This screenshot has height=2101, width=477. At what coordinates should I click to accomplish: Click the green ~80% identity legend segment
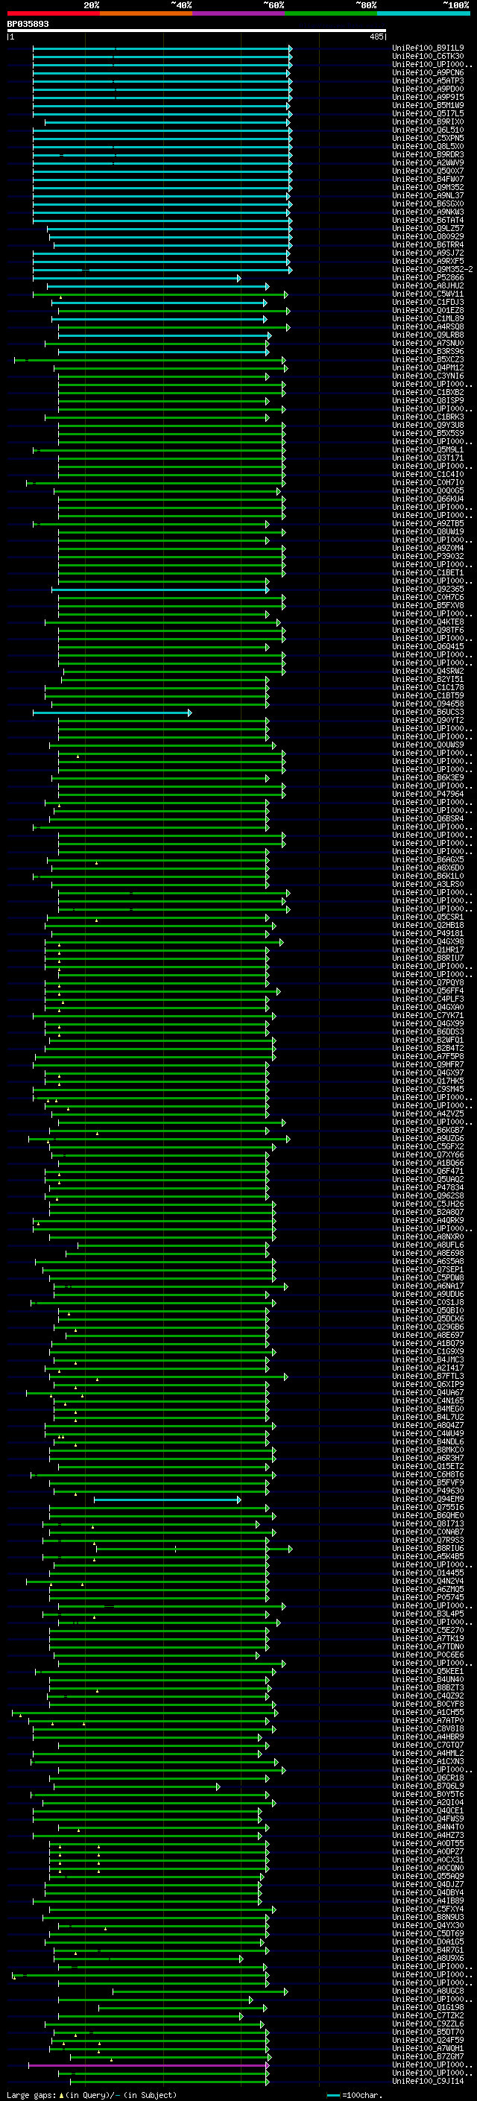point(331,13)
